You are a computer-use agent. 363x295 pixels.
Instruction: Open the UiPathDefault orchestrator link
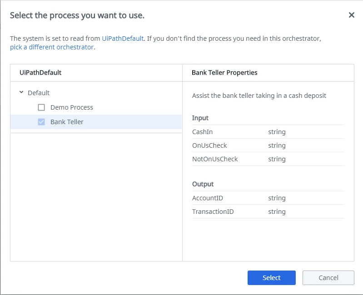click(x=123, y=39)
